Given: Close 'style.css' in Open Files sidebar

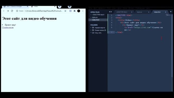Looking at the screenshot, I should click(91, 17).
